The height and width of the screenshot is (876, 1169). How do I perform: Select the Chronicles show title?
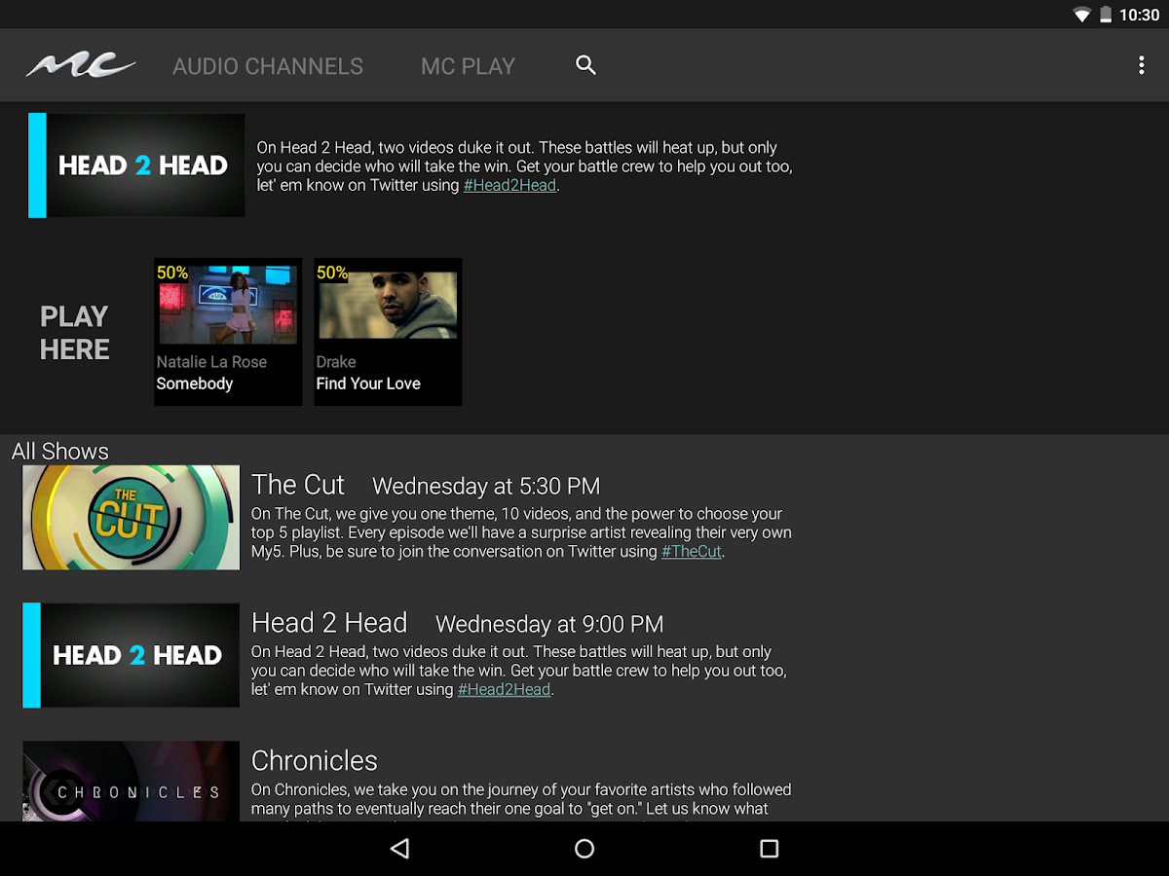tap(314, 761)
